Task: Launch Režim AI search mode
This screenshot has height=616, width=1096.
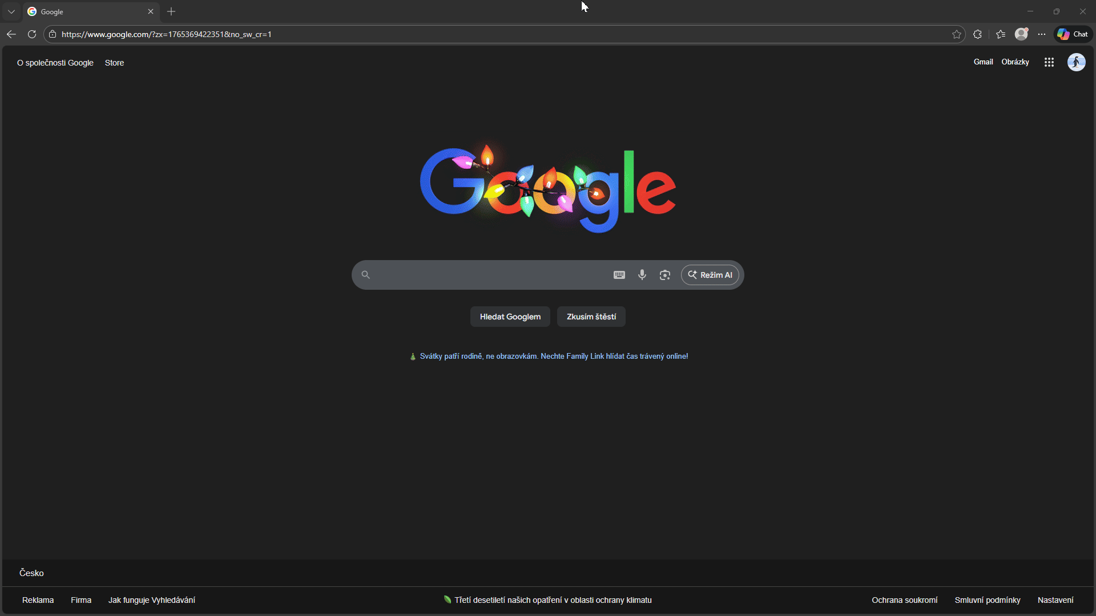Action: [710, 274]
